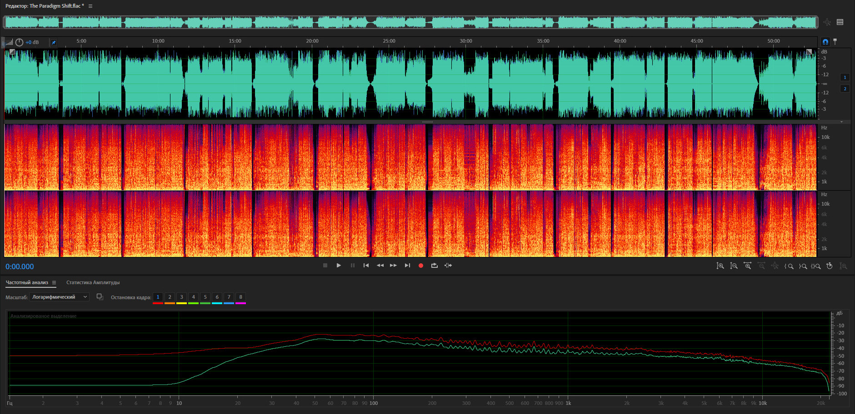855x414 pixels.
Task: Jump to the previous marker in transport
Action: click(366, 266)
